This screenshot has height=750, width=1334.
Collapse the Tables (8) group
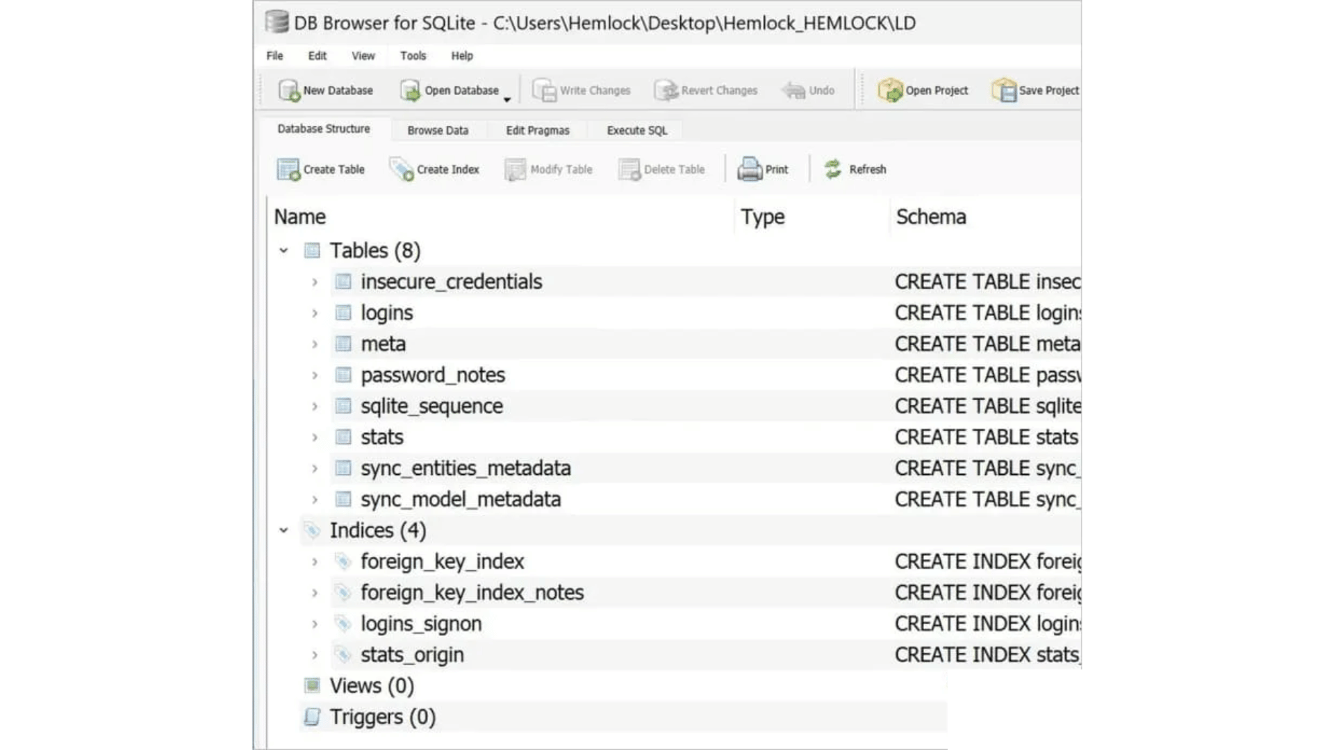[x=283, y=251]
